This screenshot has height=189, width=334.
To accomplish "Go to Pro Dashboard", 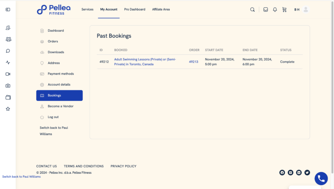I will [135, 10].
